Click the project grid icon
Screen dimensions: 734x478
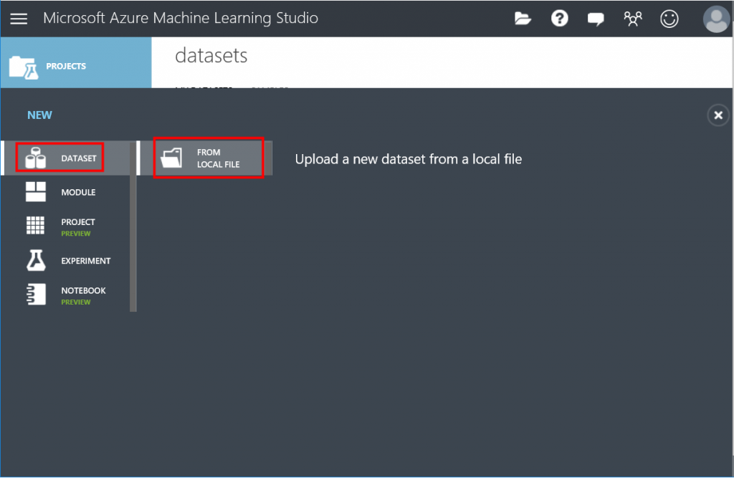pyautogui.click(x=36, y=225)
